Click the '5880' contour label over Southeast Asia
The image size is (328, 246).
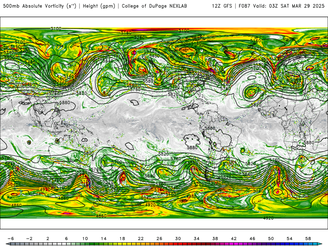click(x=65, y=102)
